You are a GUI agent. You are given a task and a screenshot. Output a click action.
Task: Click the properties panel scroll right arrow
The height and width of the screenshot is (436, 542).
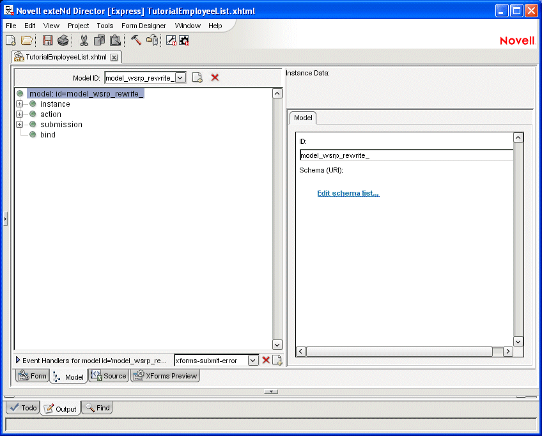(x=507, y=351)
